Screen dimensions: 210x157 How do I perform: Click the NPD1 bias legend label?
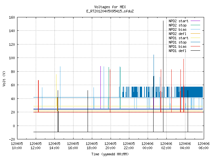click(178, 46)
